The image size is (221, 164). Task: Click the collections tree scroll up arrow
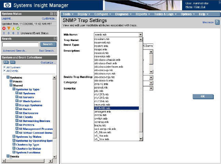pyautogui.click(x=54, y=77)
